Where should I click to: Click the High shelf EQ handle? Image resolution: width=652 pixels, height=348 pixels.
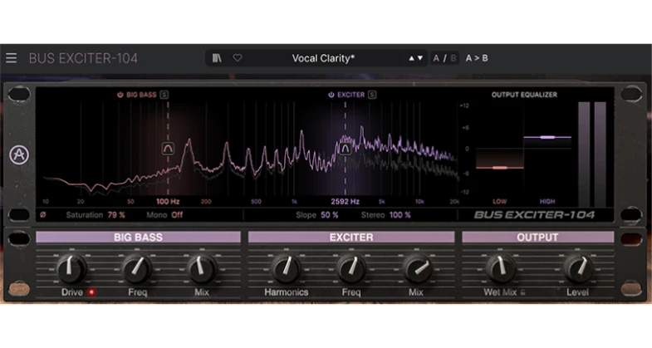547,137
